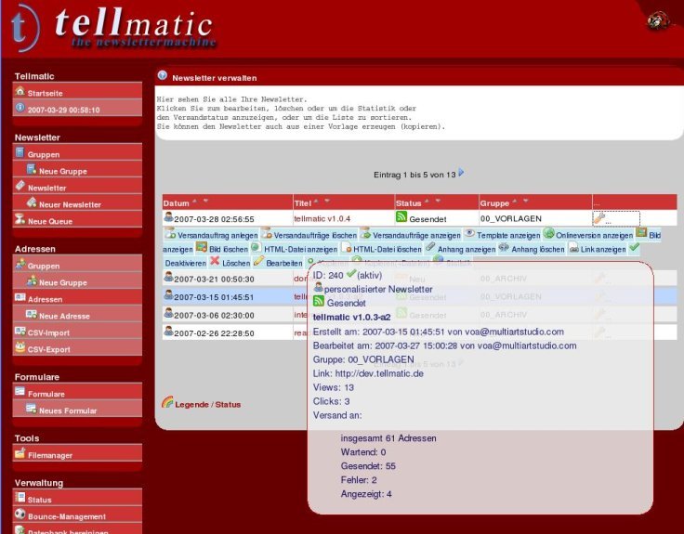Click the Neue Gruppe icon under Adressen
The width and height of the screenshot is (684, 534).
[x=32, y=280]
